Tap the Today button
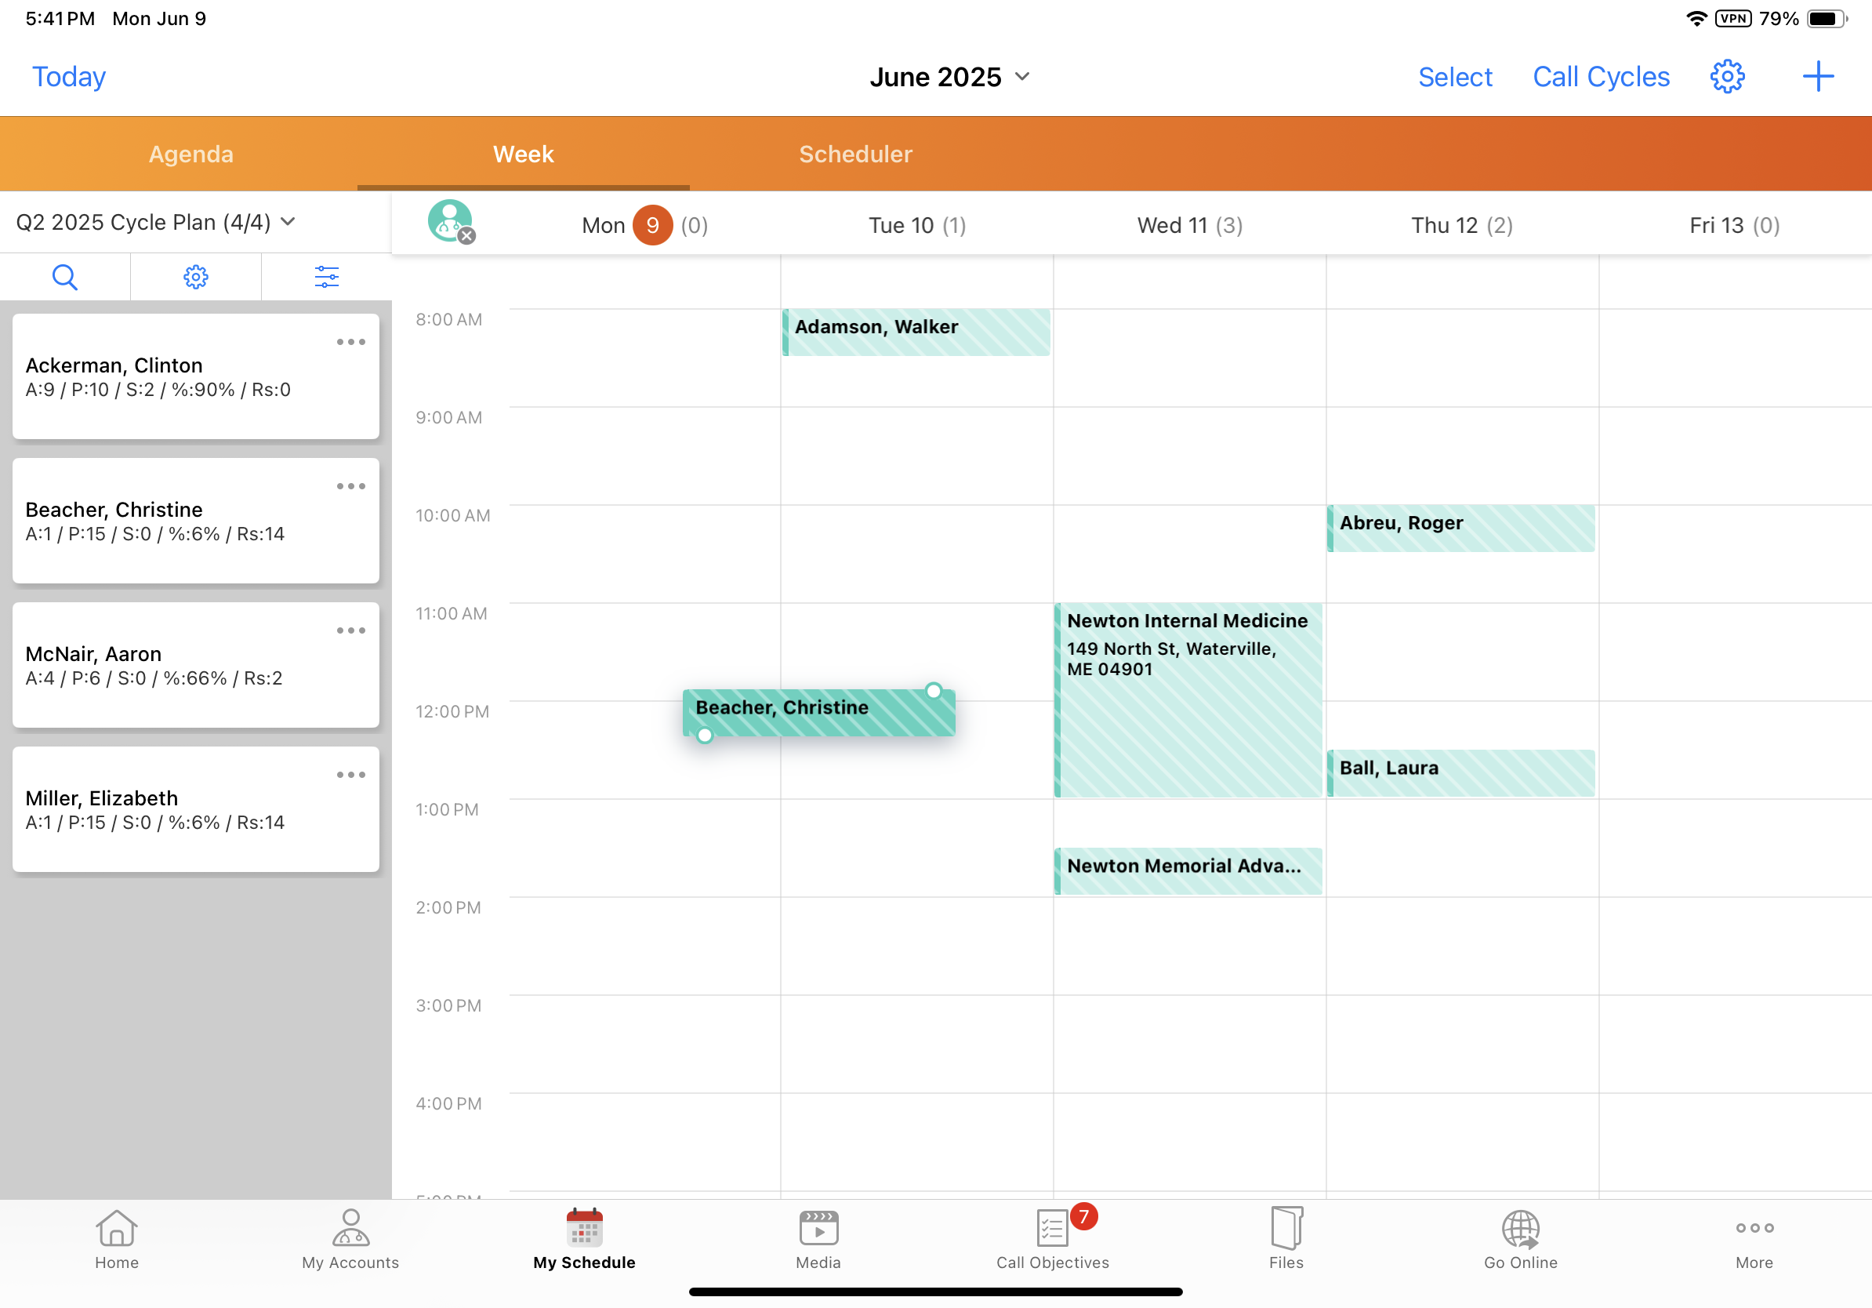The image size is (1872, 1308). (68, 77)
